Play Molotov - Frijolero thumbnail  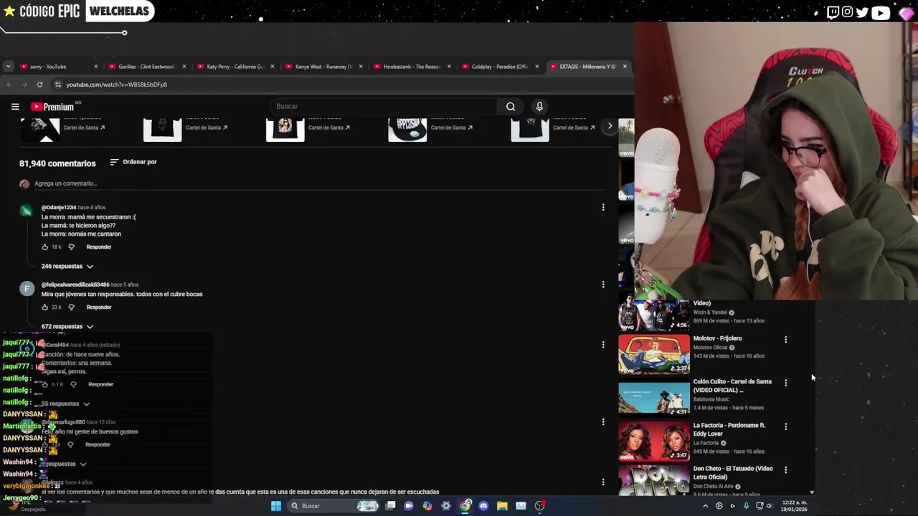(654, 354)
